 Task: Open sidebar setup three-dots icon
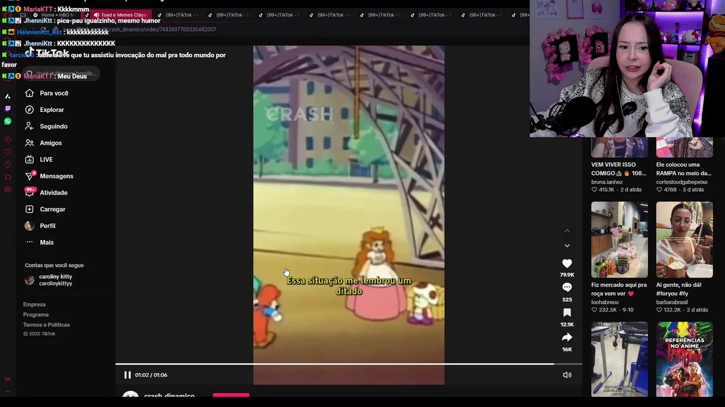7,391
